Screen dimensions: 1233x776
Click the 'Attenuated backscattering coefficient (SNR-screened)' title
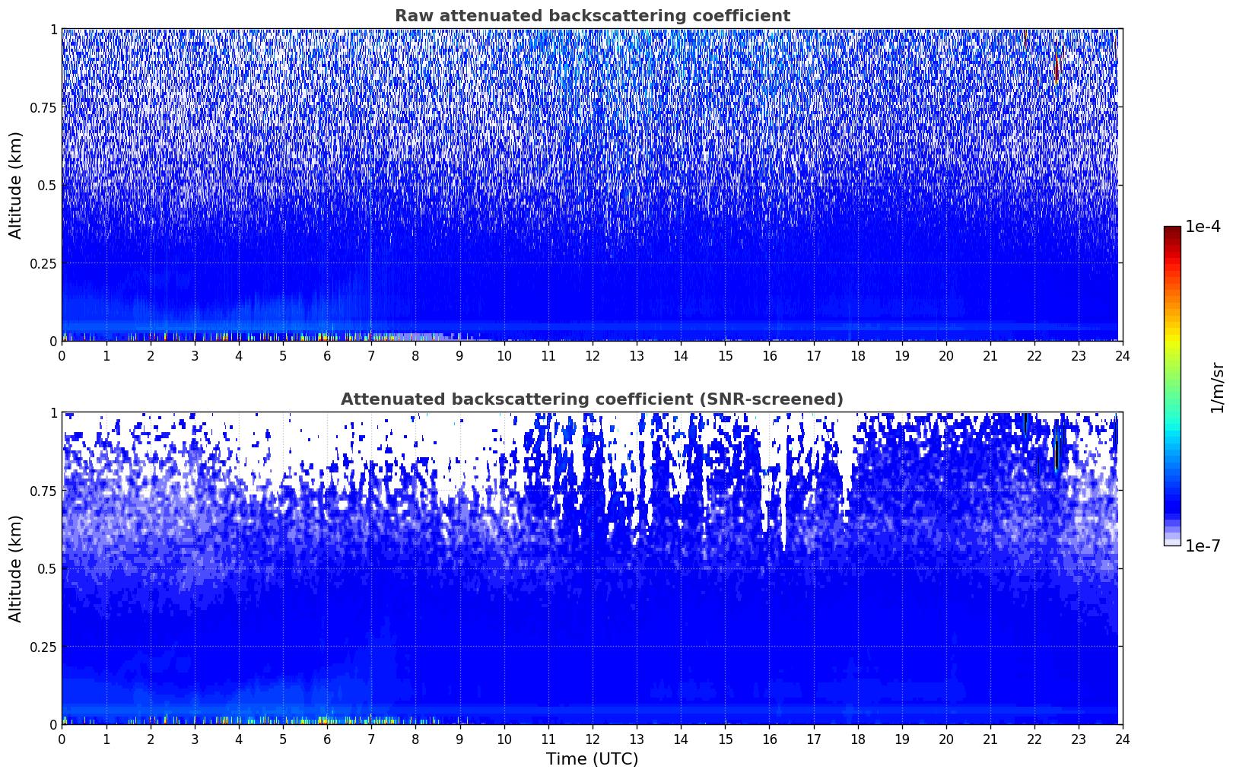pyautogui.click(x=592, y=399)
